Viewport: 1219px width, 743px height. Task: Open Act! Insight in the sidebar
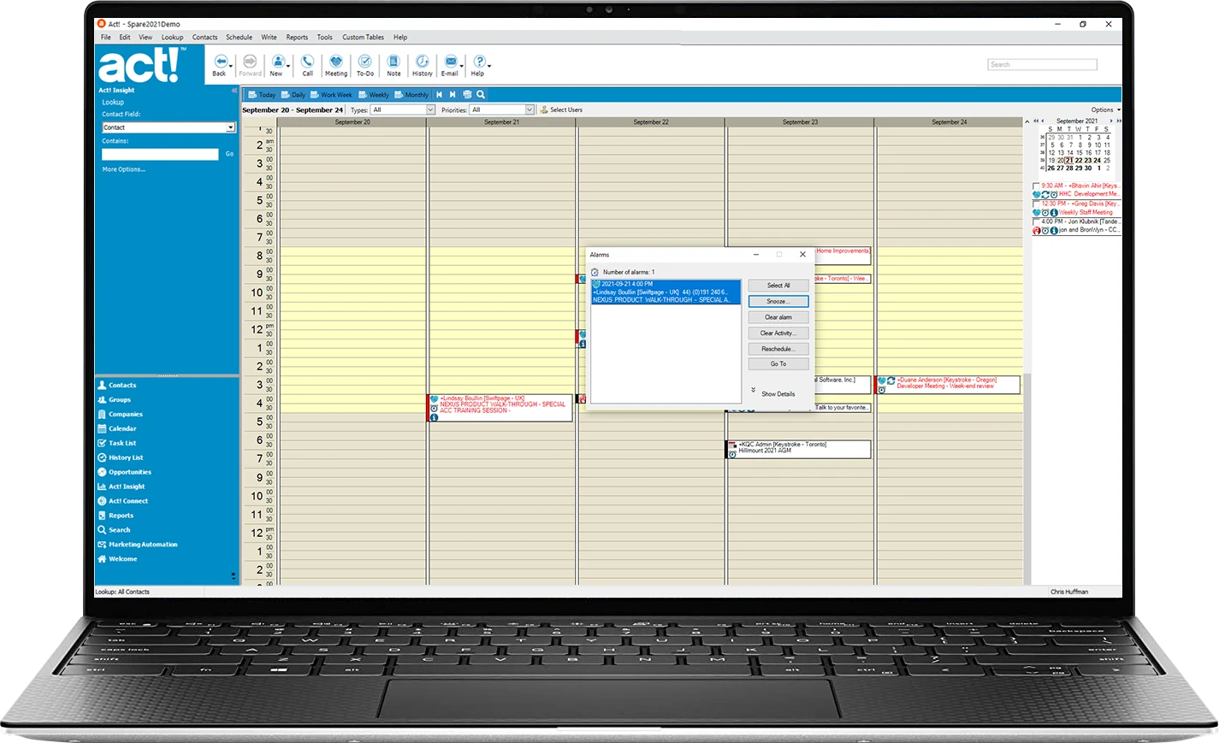pos(121,487)
